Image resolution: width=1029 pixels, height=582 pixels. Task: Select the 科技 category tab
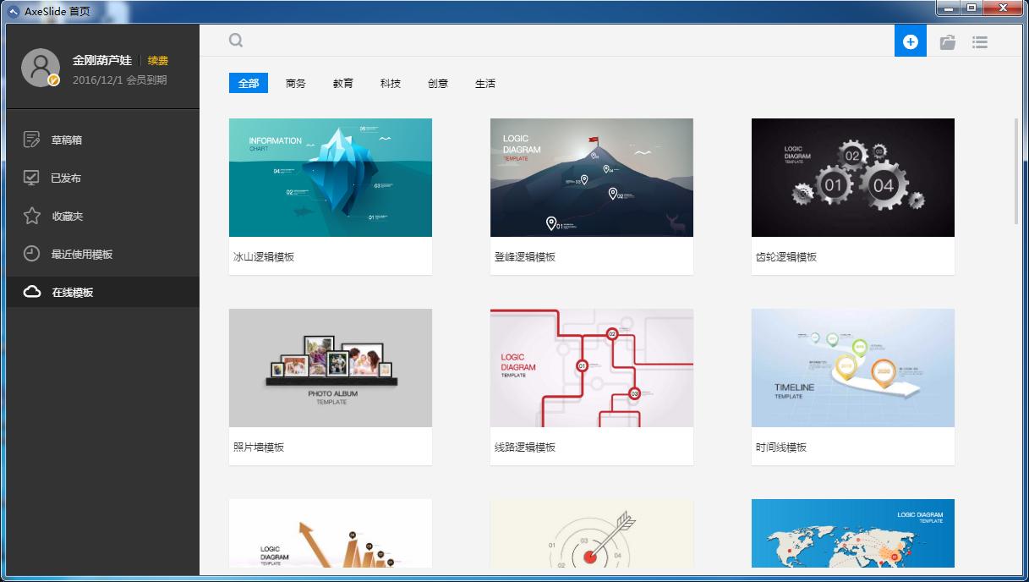(391, 84)
